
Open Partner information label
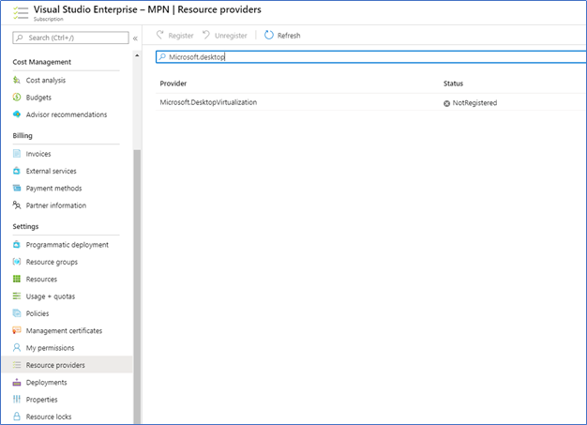click(55, 205)
